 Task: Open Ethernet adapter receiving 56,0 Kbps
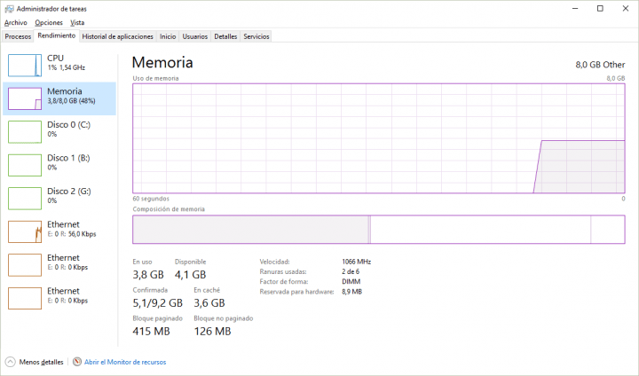[x=71, y=230]
